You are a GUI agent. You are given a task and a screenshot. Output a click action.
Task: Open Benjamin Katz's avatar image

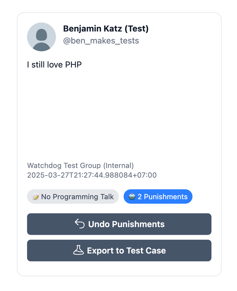tap(42, 37)
